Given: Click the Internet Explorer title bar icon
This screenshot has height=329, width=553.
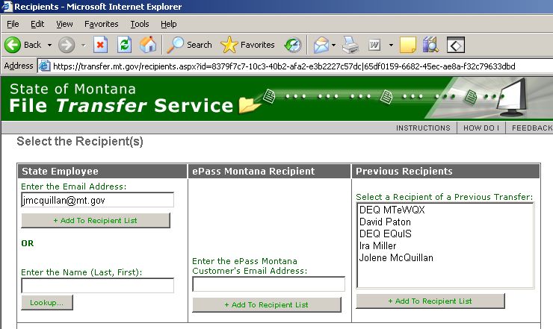Looking at the screenshot, I should 7,6.
